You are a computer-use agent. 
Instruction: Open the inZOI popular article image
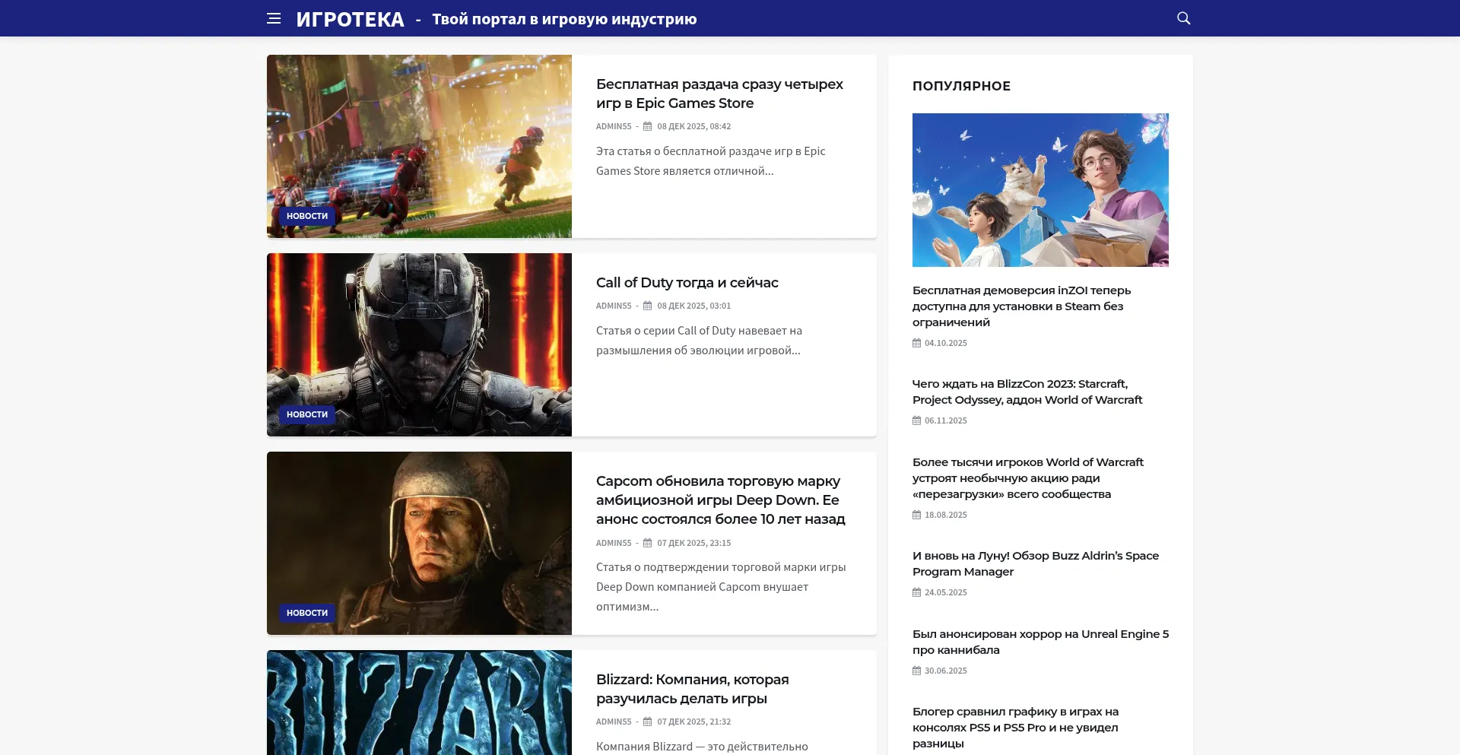coord(1040,190)
